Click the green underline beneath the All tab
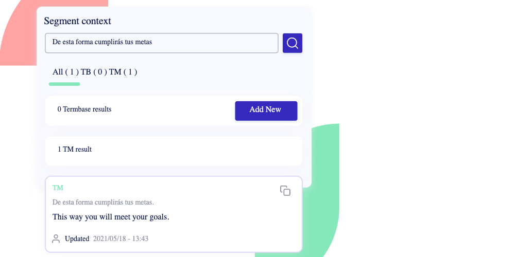The image size is (515, 257). [64, 84]
